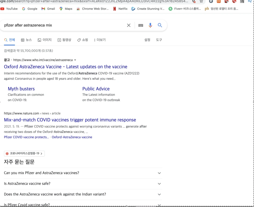Switch to the 쇼핑 (Shopping) tab
254x207 pixels.
pos(82,40)
